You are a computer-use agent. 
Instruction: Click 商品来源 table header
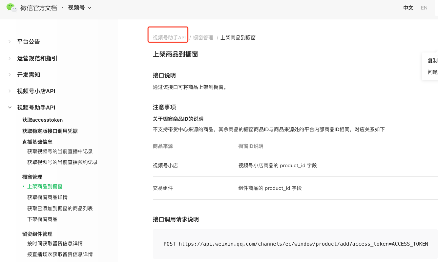tap(163, 146)
